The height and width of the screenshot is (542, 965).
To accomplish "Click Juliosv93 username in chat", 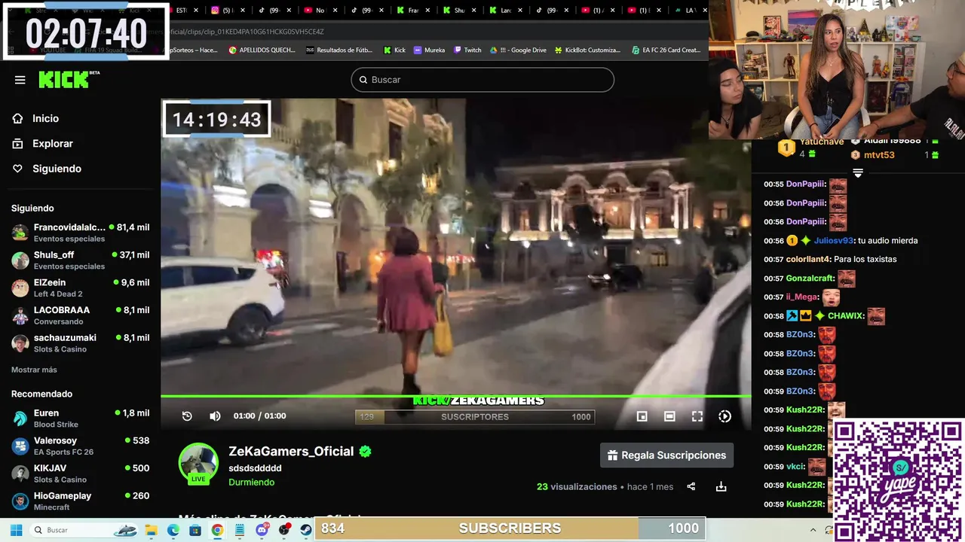I will coord(832,240).
